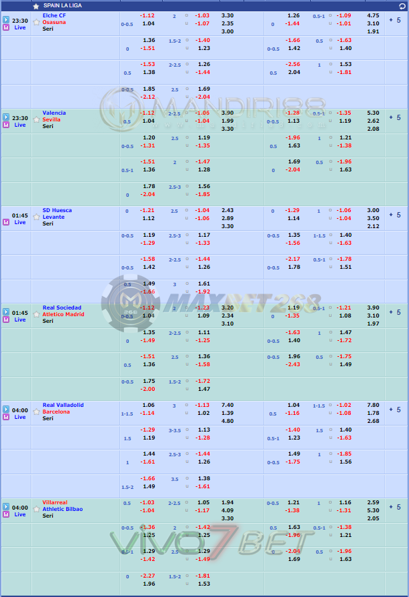Open pink statistics icon for Elche CF match
This screenshot has width=409, height=597.
[6, 27]
